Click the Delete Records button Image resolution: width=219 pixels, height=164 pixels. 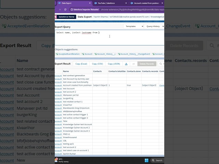click(147, 64)
